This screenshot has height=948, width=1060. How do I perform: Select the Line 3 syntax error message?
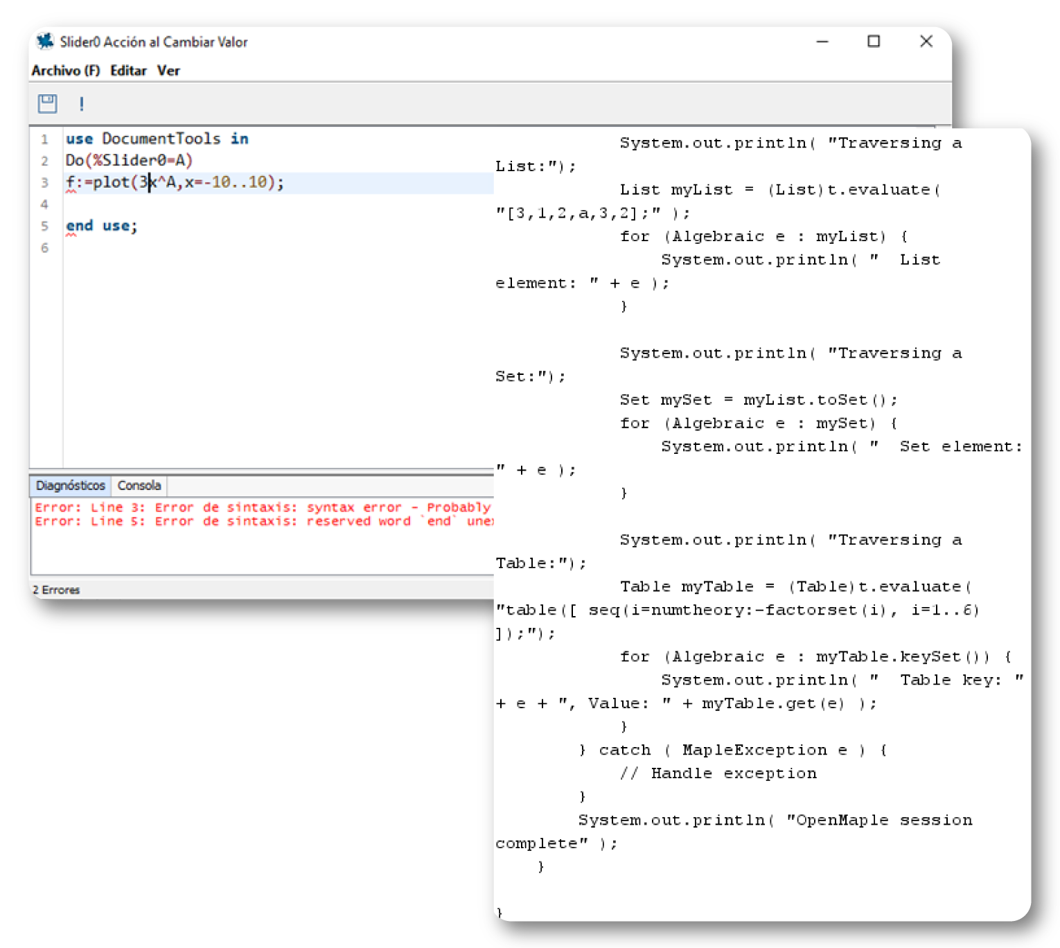click(262, 507)
